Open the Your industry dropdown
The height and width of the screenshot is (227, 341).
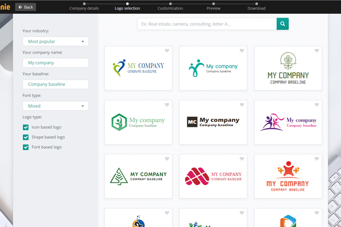[x=55, y=41]
